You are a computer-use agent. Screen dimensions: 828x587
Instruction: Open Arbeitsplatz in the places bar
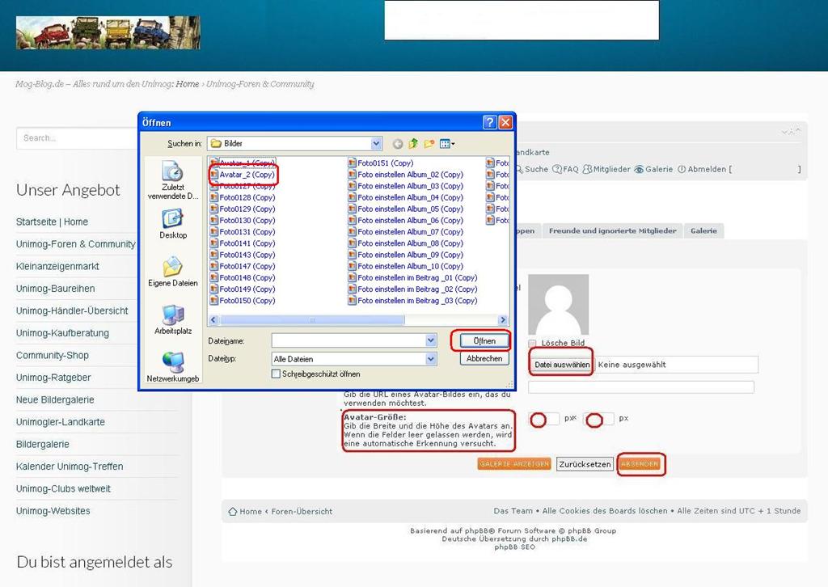(173, 319)
